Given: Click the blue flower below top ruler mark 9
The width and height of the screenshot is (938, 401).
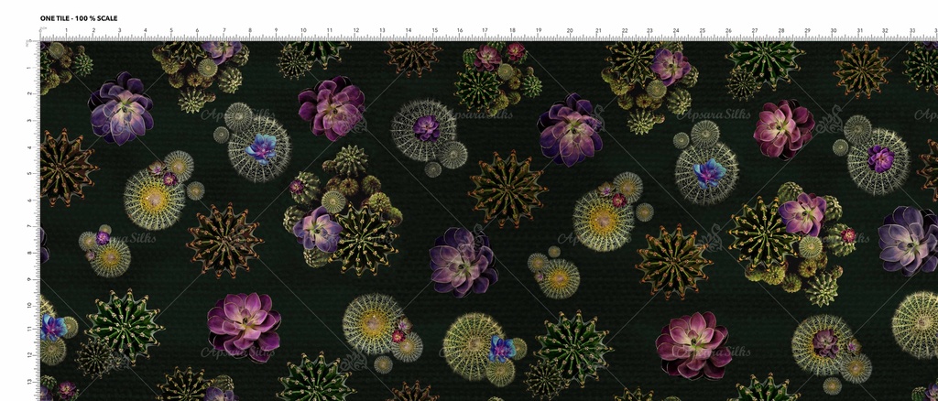Looking at the screenshot, I should pyautogui.click(x=262, y=146).
